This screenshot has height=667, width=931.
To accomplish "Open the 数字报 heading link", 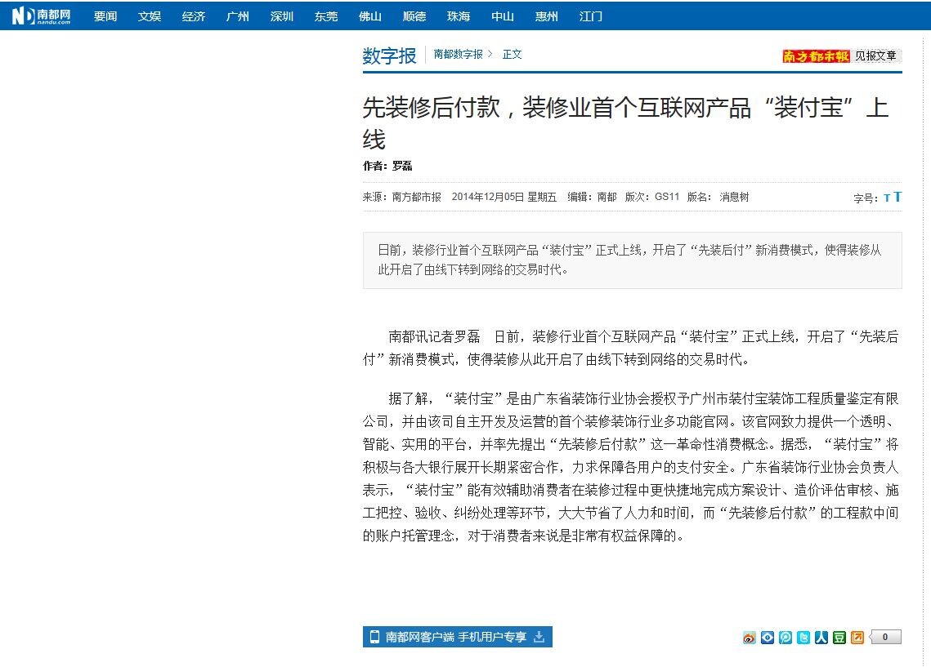I will click(x=389, y=56).
